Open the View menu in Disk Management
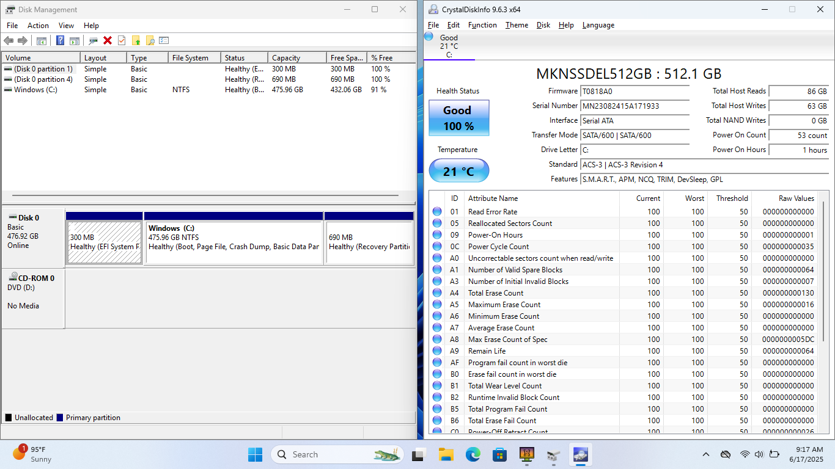The image size is (835, 469). pyautogui.click(x=66, y=26)
